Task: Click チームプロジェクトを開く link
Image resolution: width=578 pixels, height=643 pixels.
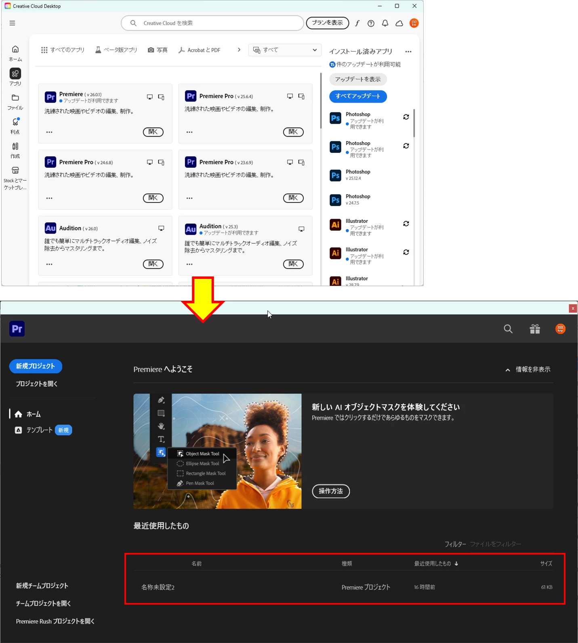Action: point(43,603)
